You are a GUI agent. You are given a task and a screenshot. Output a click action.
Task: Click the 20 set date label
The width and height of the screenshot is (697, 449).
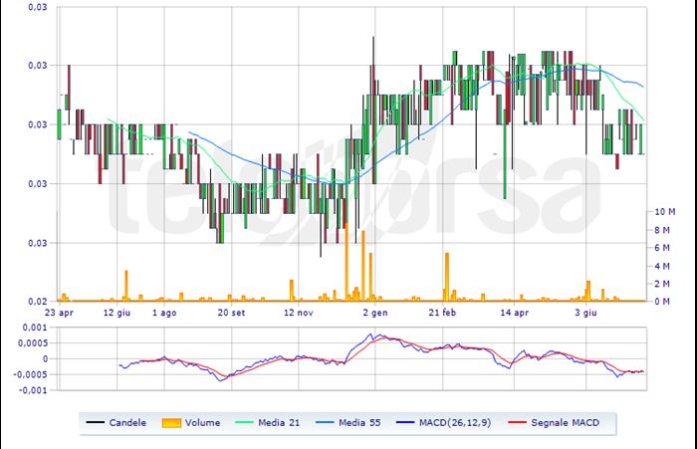pos(231,313)
